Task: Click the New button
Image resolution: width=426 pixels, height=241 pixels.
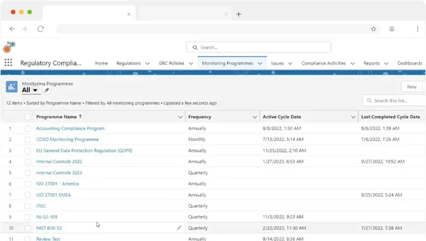Action: 412,87
